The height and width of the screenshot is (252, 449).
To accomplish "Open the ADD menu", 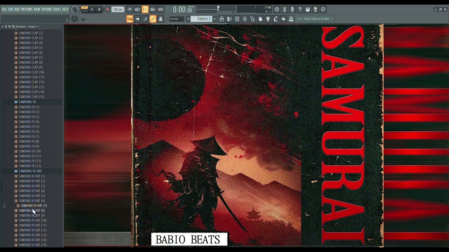I will (x=17, y=9).
